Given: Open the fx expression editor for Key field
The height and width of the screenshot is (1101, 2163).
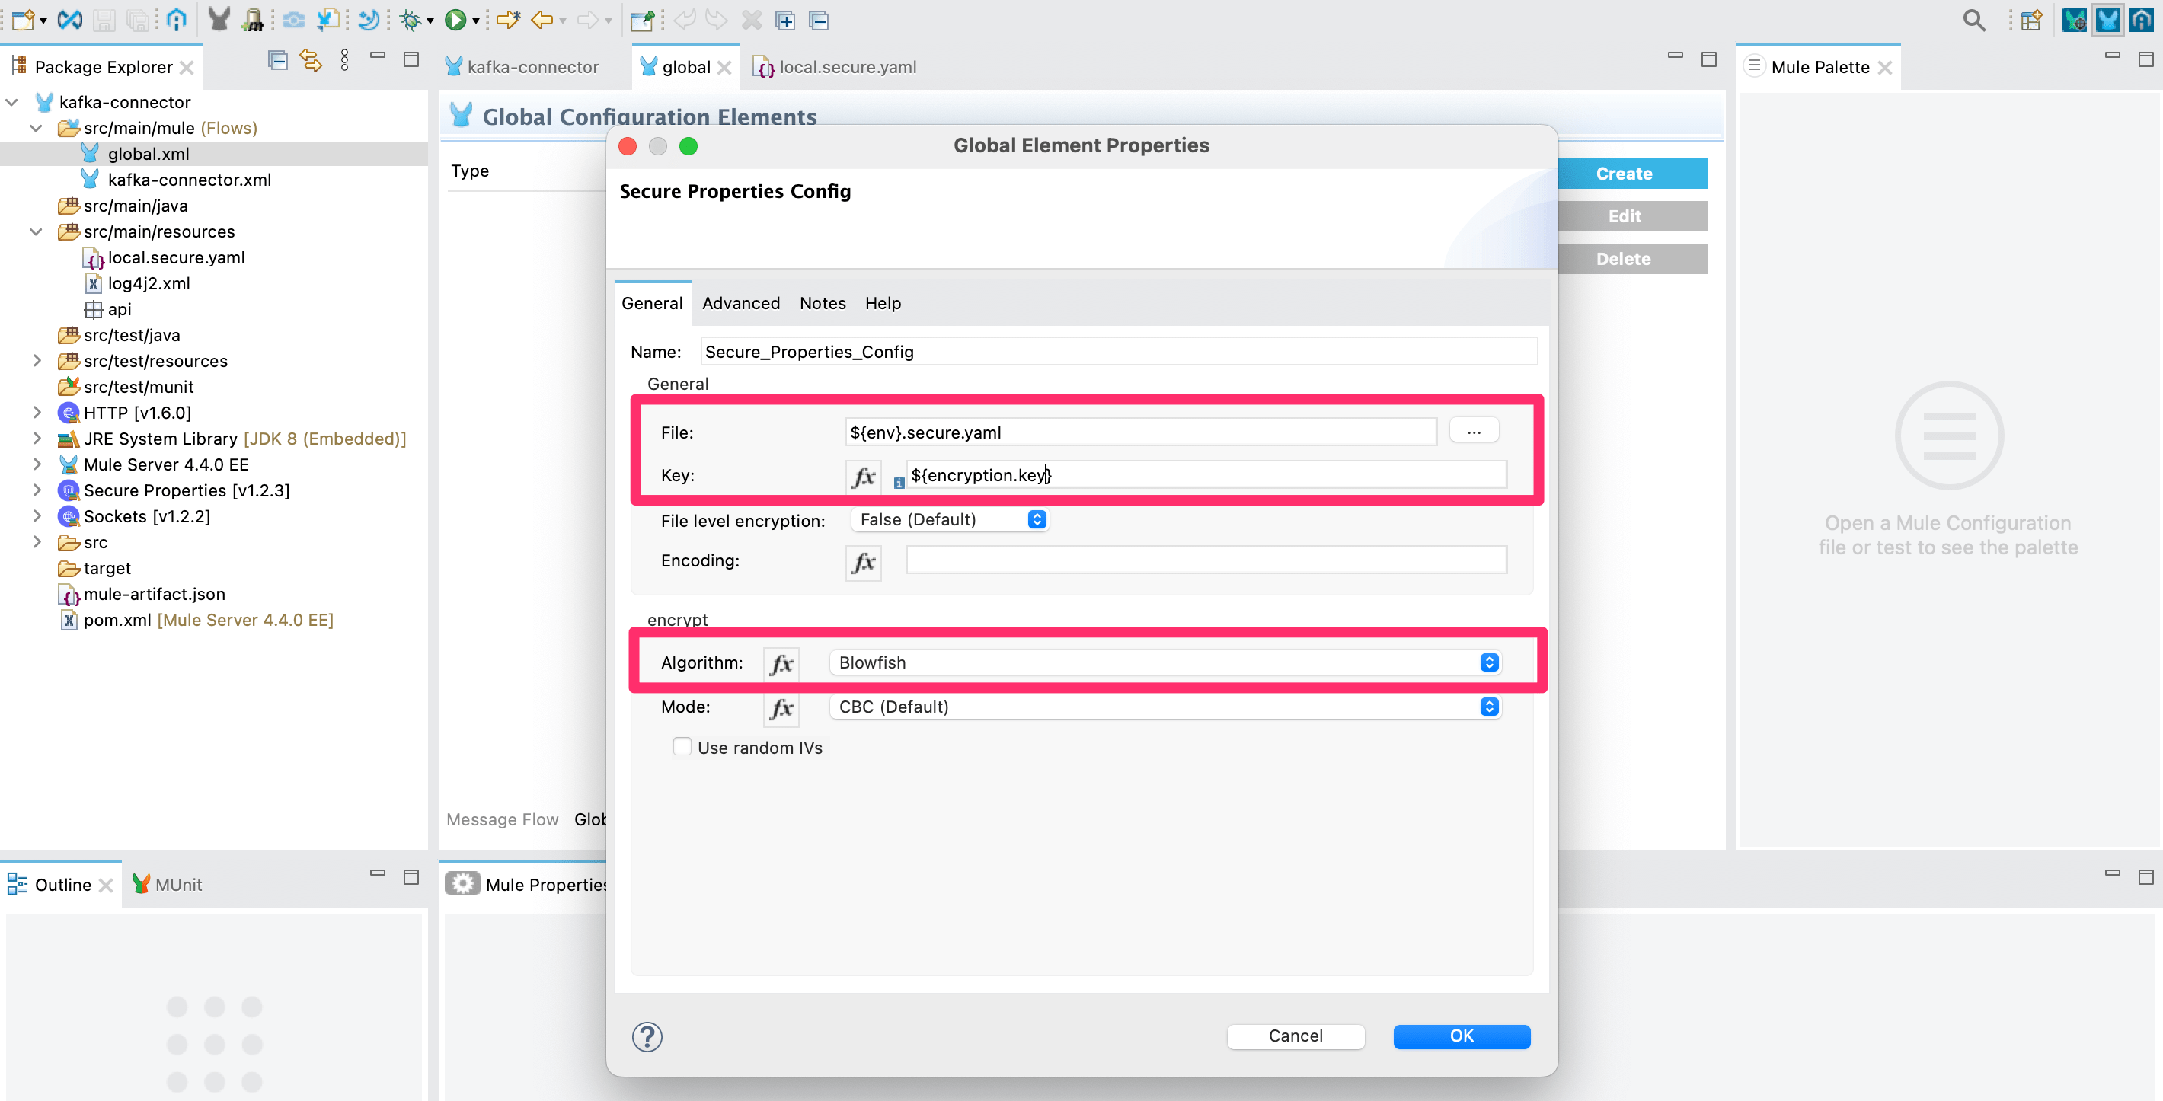Looking at the screenshot, I should [x=863, y=477].
